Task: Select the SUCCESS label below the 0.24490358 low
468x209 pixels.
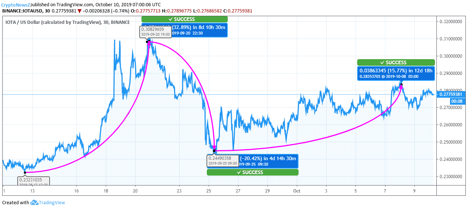Action: point(253,172)
